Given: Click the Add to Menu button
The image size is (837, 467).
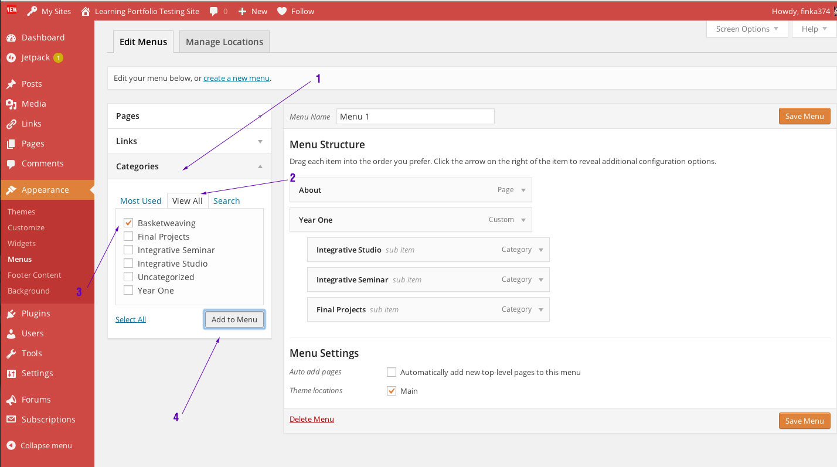Looking at the screenshot, I should coord(234,319).
